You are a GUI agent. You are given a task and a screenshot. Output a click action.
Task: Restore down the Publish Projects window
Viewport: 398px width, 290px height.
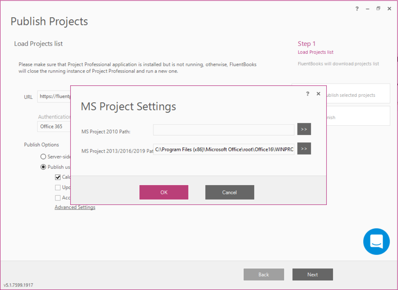378,9
